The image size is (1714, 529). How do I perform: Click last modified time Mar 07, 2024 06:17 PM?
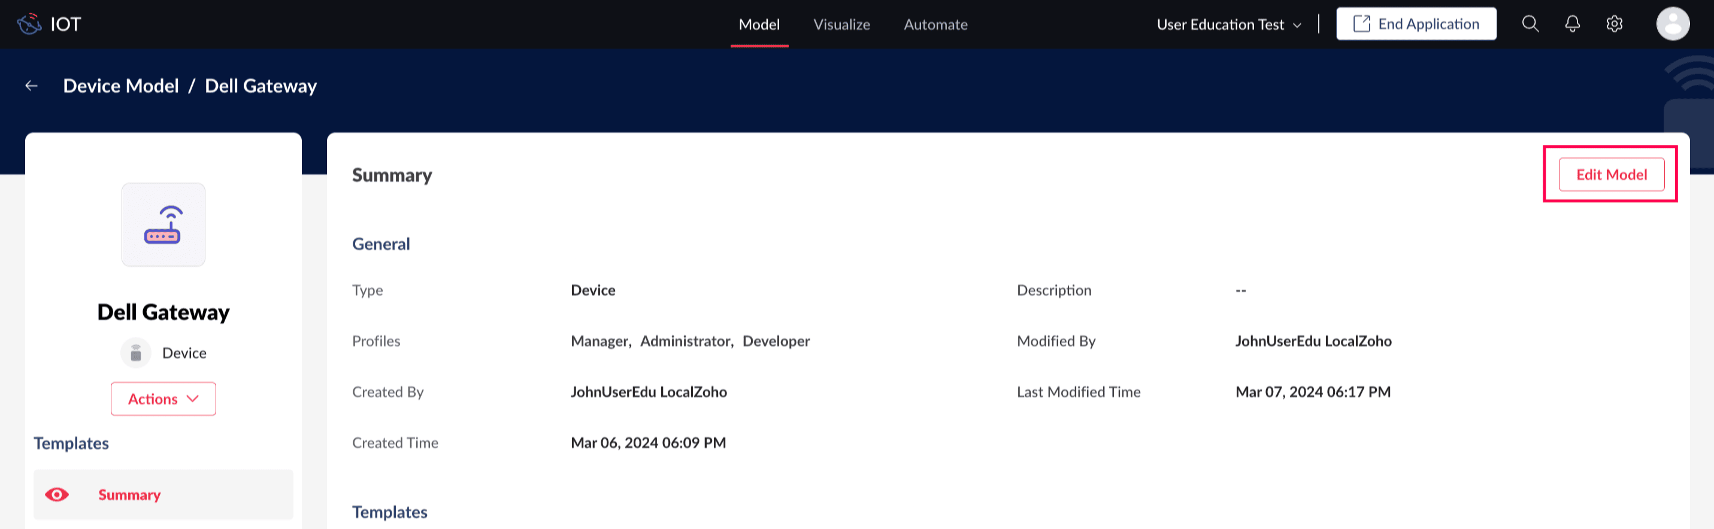click(x=1313, y=392)
